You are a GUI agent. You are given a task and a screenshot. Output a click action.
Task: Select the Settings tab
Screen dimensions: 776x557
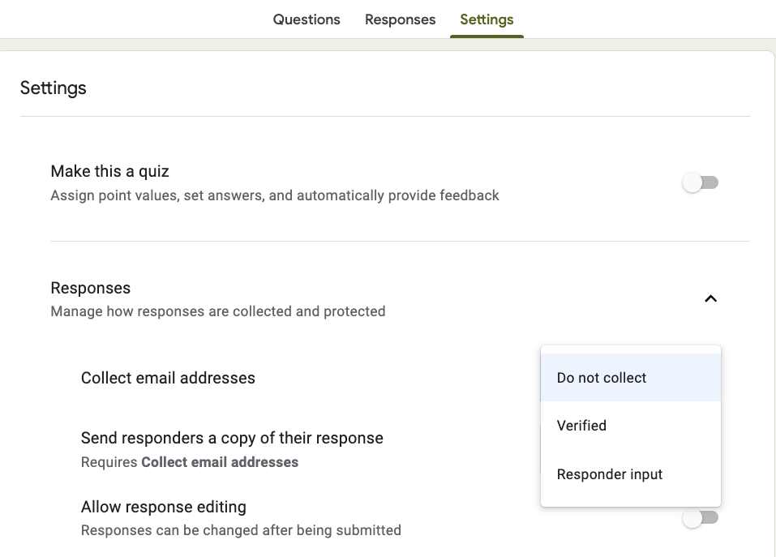(x=487, y=19)
